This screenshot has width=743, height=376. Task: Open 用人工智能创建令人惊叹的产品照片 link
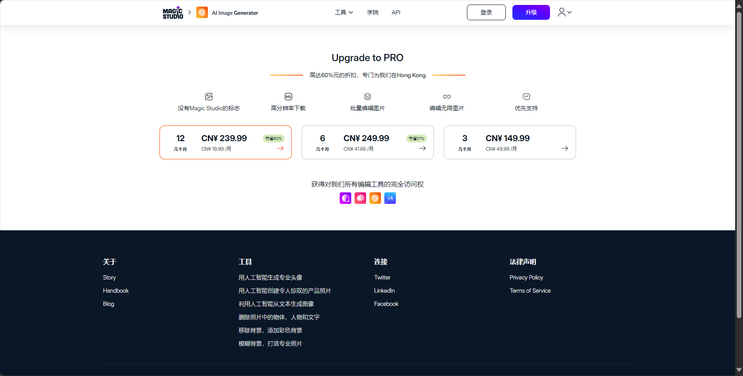(285, 291)
